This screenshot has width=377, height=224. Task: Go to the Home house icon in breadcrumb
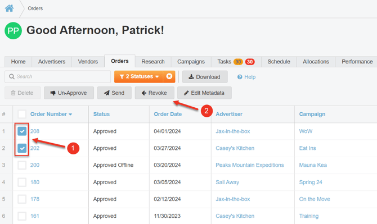(10, 8)
